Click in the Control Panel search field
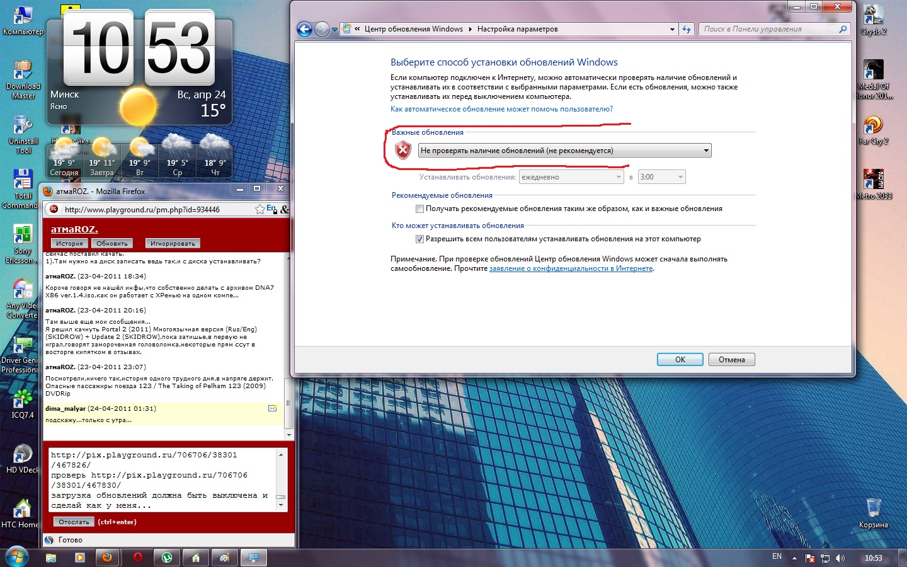This screenshot has height=567, width=907. [x=768, y=29]
